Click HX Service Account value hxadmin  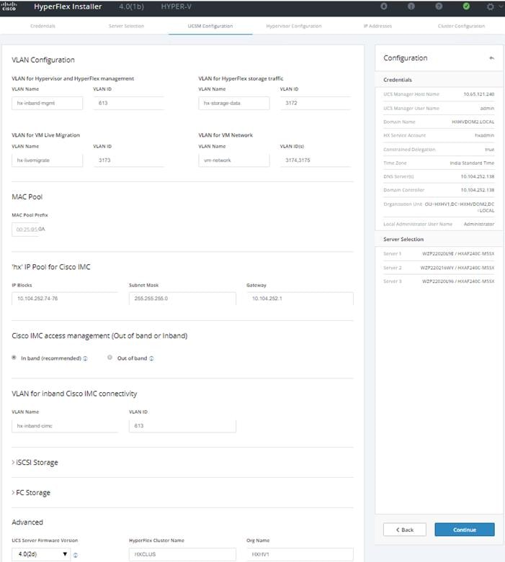(485, 135)
